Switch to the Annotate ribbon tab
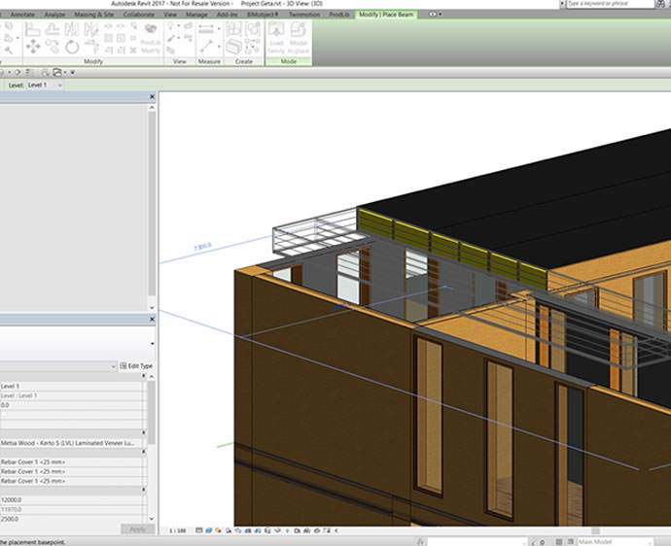 tap(21, 16)
